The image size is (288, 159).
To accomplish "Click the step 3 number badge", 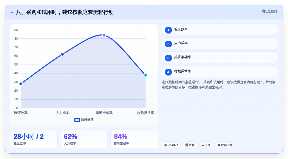I will pyautogui.click(x=168, y=58).
